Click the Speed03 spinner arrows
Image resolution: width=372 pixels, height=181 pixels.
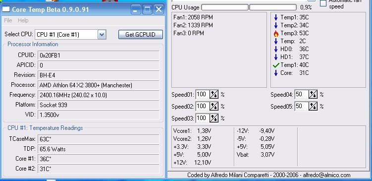click(214, 118)
